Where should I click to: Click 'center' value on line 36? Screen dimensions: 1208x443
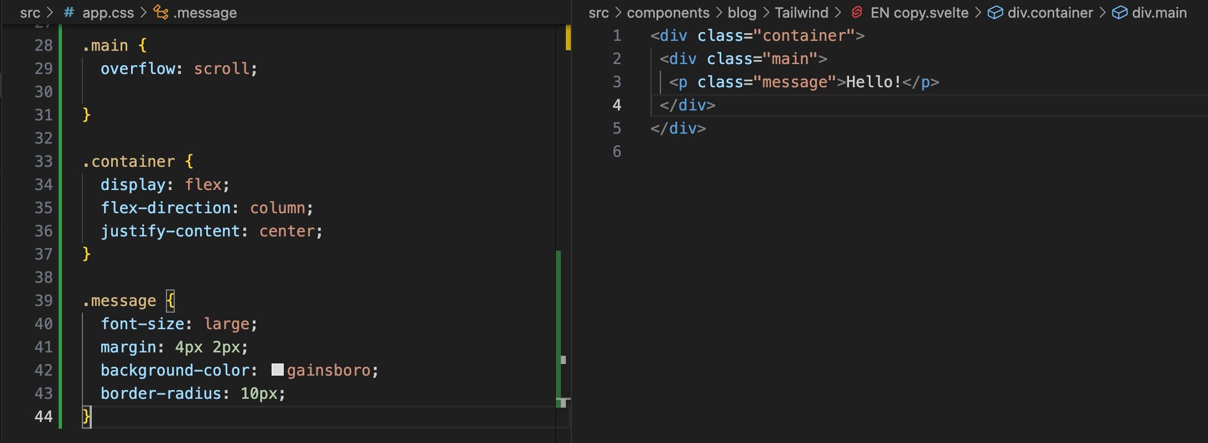(x=287, y=231)
